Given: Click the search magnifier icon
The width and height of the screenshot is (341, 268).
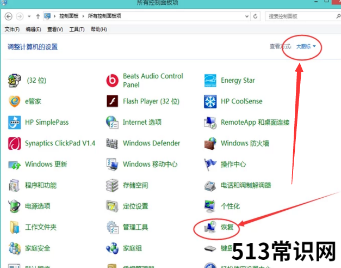Looking at the screenshot, I should [338, 16].
